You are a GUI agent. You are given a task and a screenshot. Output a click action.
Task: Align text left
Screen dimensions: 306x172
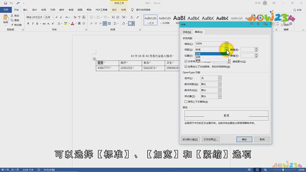point(91,23)
